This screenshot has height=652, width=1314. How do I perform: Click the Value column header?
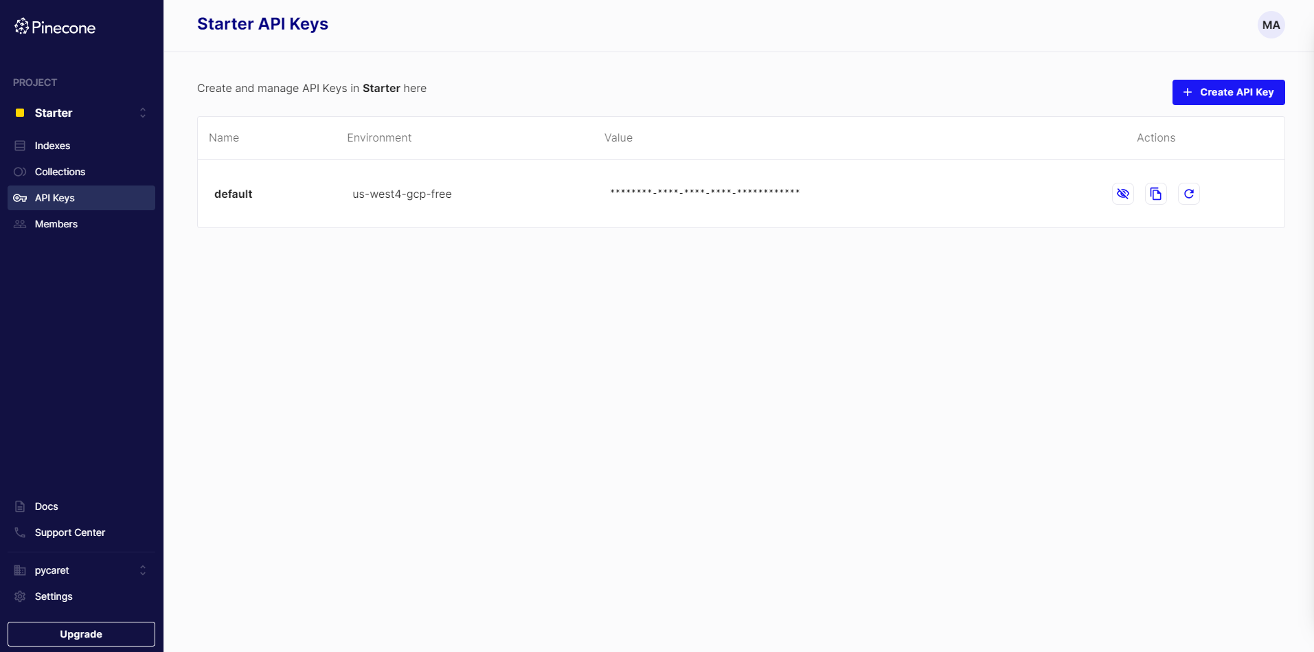[x=618, y=137]
